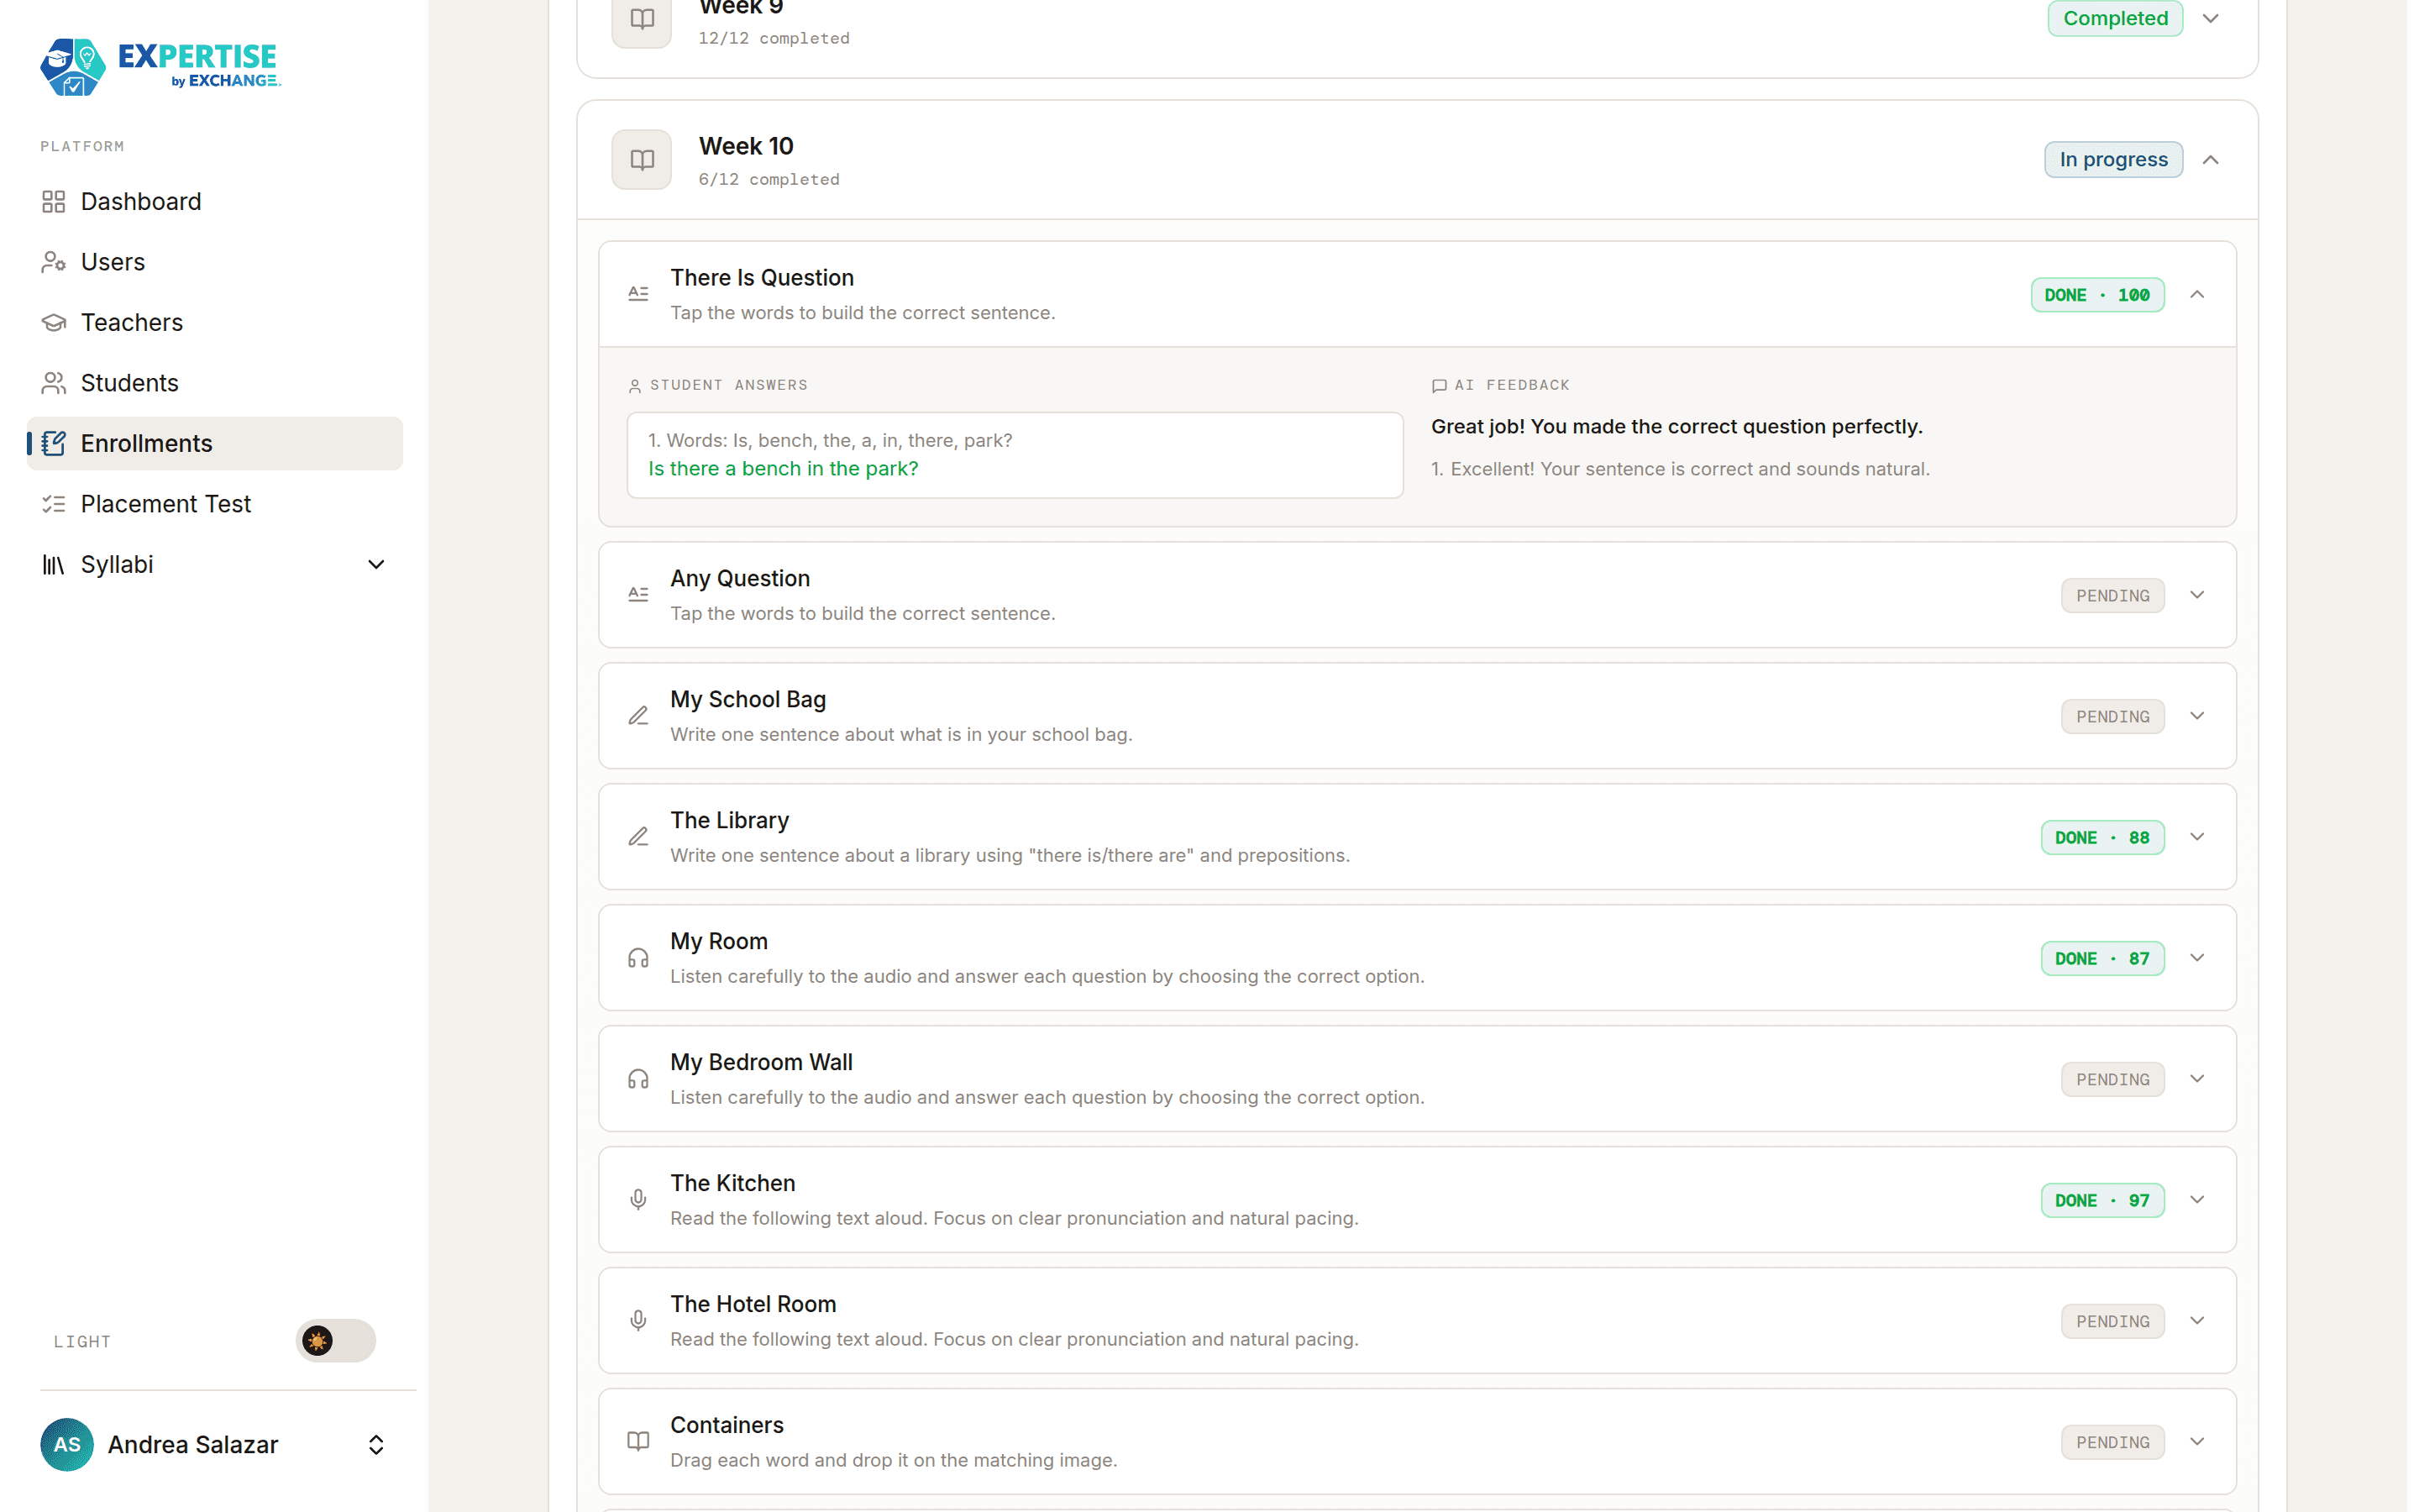Click the Enrollments notebook icon
Viewport: 2419px width, 1512px height.
coord(54,444)
